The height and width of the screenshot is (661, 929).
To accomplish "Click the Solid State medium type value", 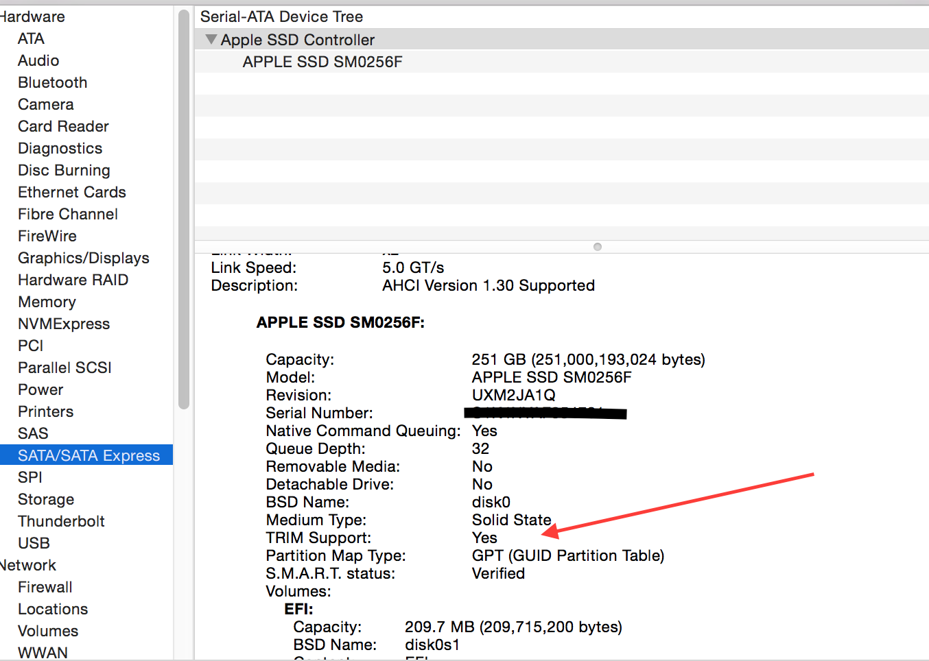I will (512, 520).
